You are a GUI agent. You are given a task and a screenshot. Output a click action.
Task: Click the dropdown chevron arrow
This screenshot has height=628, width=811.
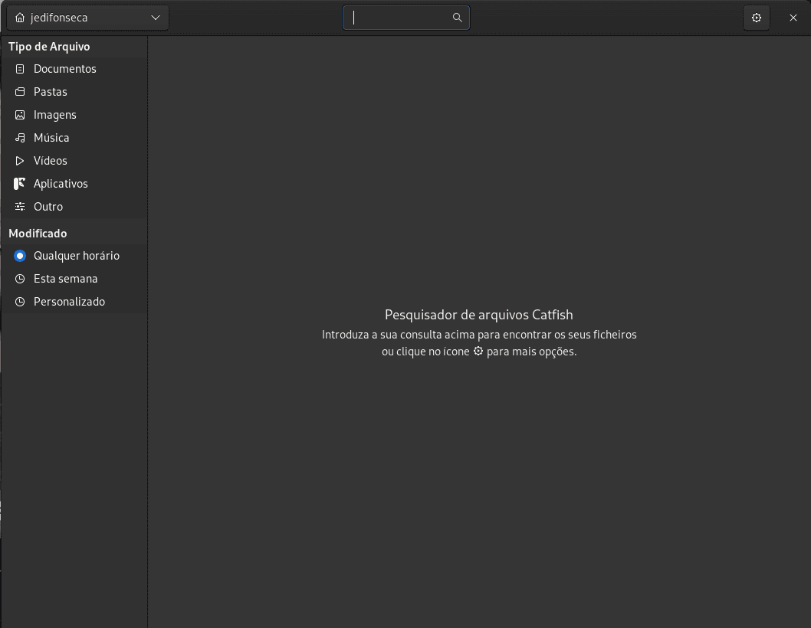[155, 18]
